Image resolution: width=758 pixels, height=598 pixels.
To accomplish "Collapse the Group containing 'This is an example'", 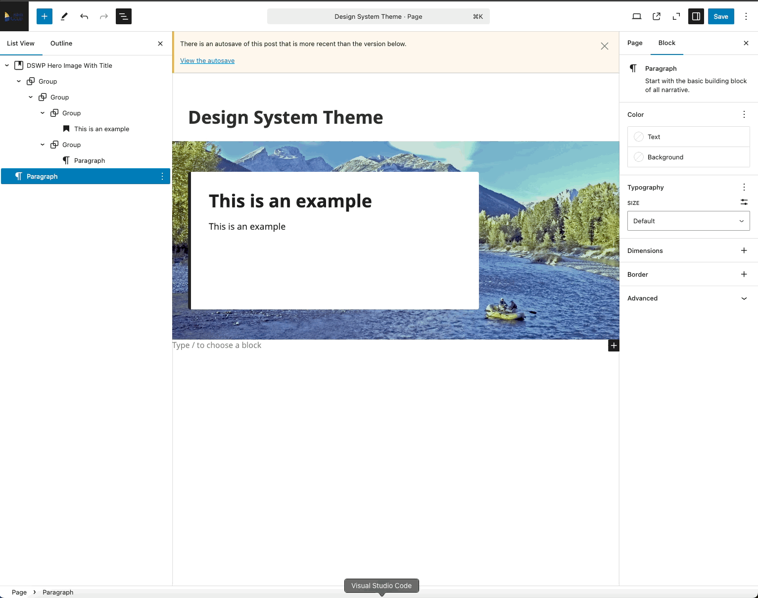I will coord(43,113).
